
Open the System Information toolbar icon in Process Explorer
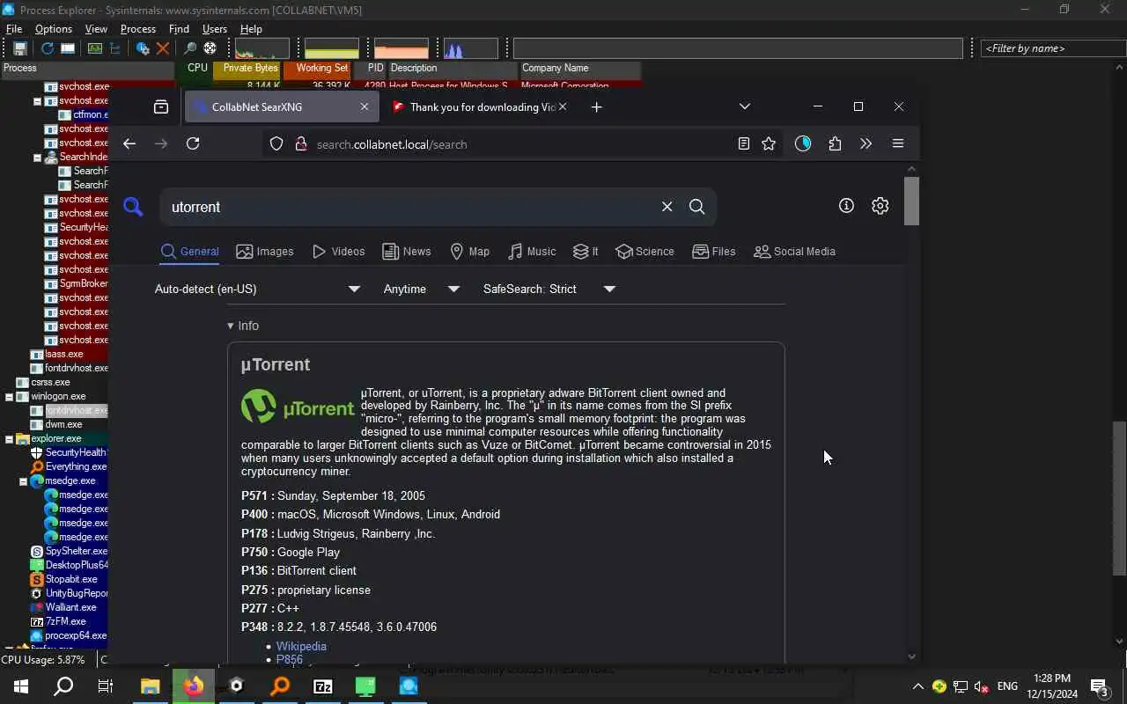click(94, 48)
